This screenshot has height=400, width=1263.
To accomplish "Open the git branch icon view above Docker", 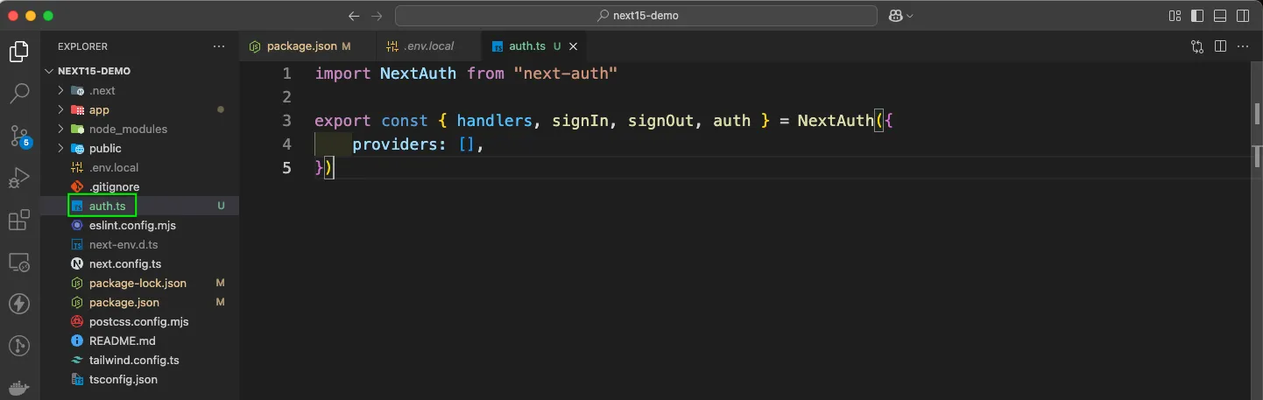I will pyautogui.click(x=19, y=346).
